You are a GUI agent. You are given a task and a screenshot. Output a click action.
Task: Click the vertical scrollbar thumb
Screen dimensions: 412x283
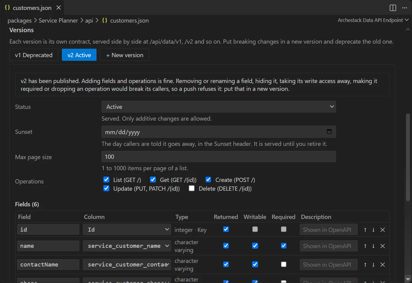pyautogui.click(x=408, y=157)
